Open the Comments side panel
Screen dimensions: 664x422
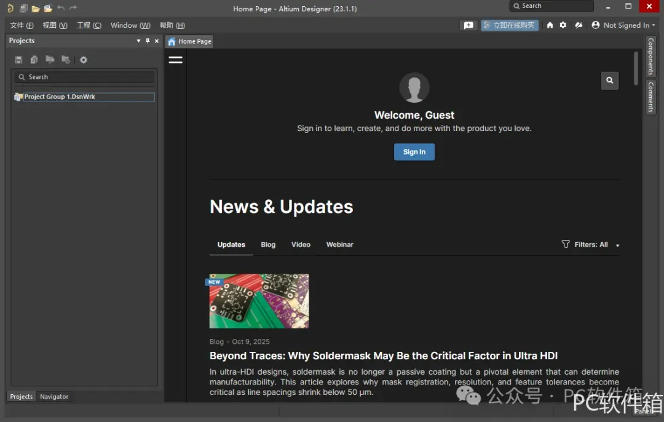coord(650,97)
